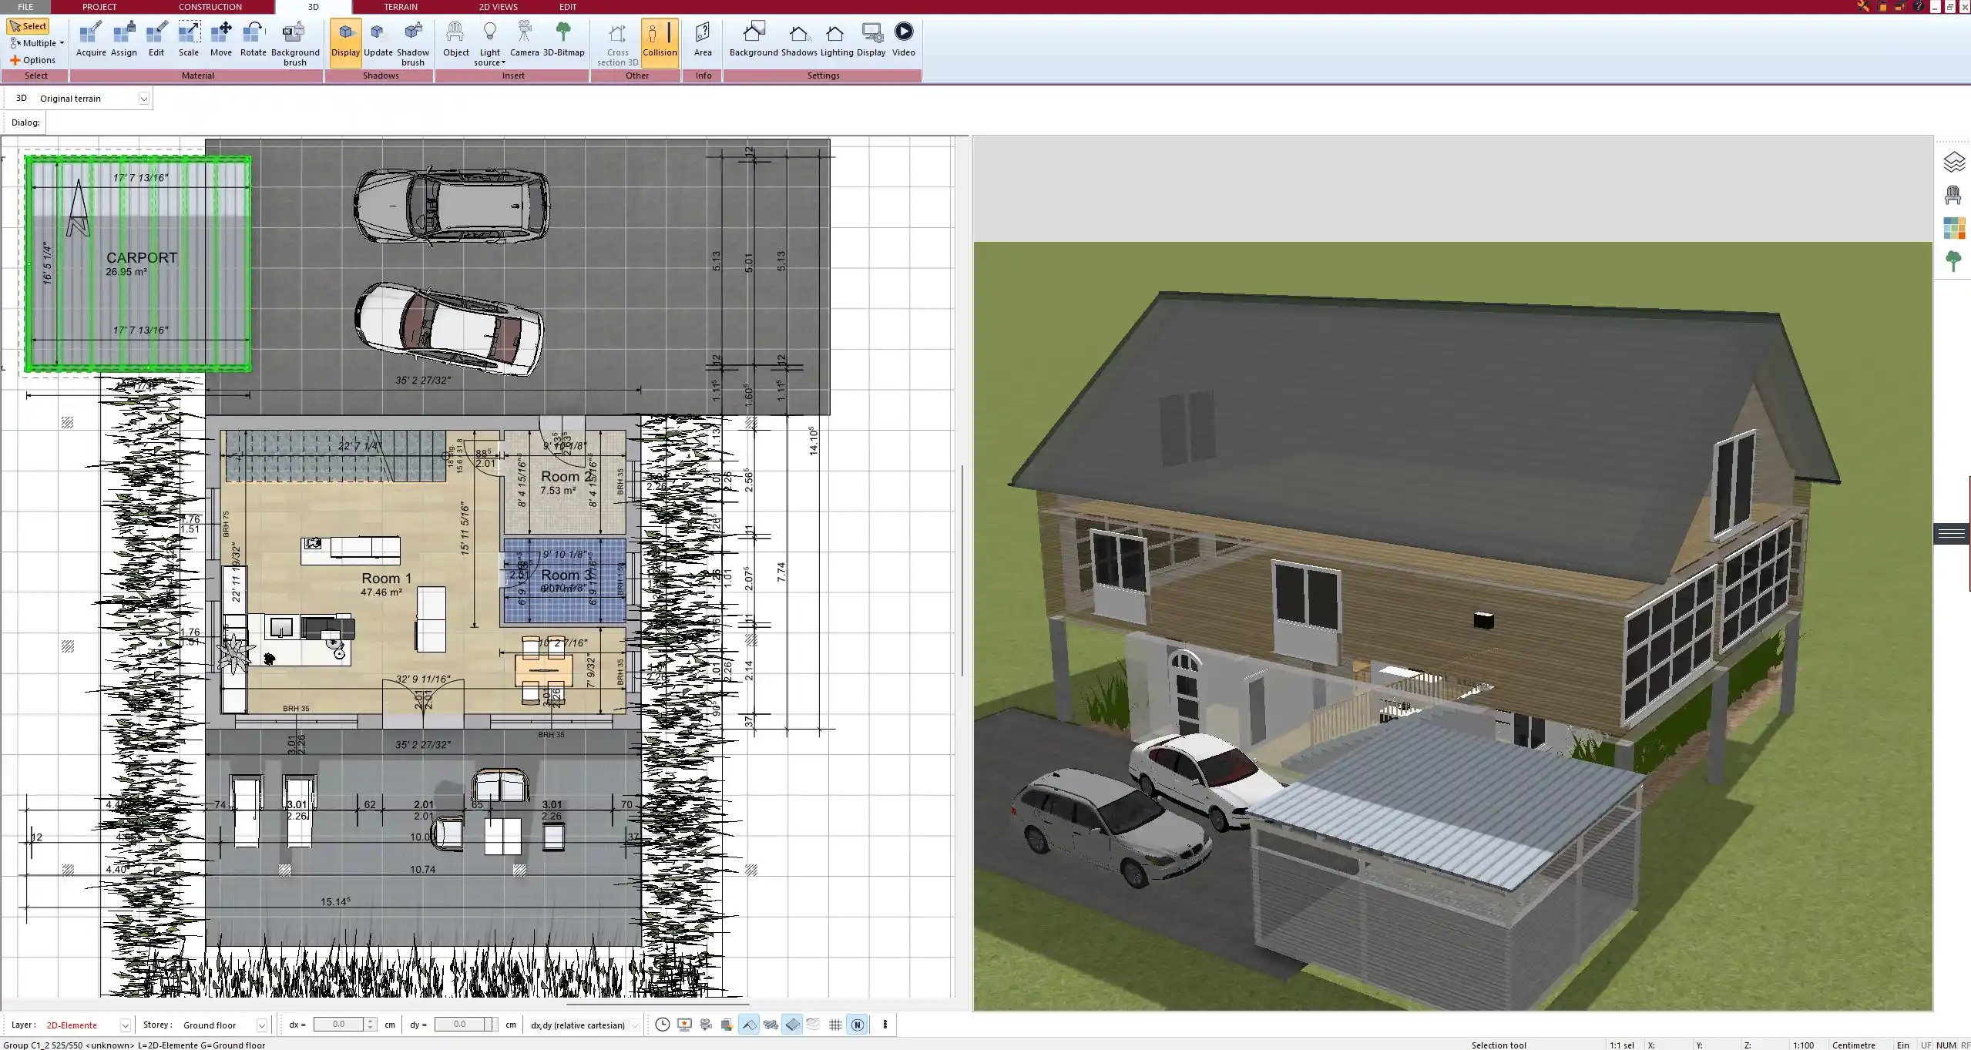
Task: Open the Storey Ground floor dropdown
Action: [262, 1025]
